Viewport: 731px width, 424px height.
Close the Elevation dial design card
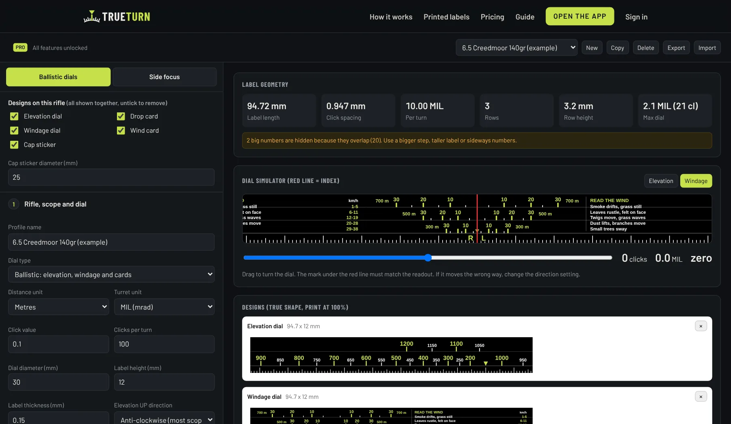click(x=701, y=326)
